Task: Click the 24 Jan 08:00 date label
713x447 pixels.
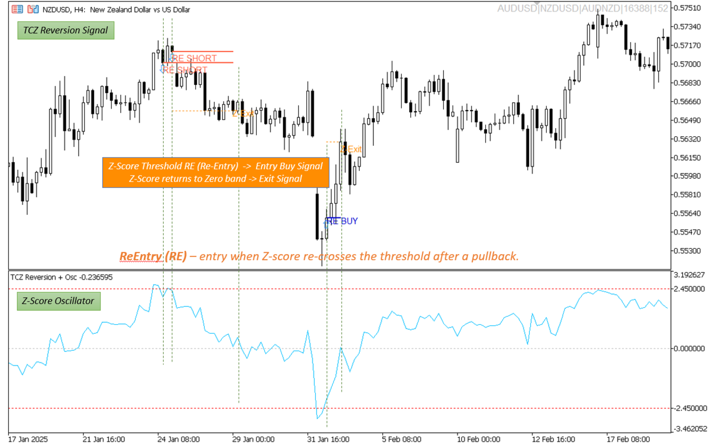Action: tap(179, 439)
